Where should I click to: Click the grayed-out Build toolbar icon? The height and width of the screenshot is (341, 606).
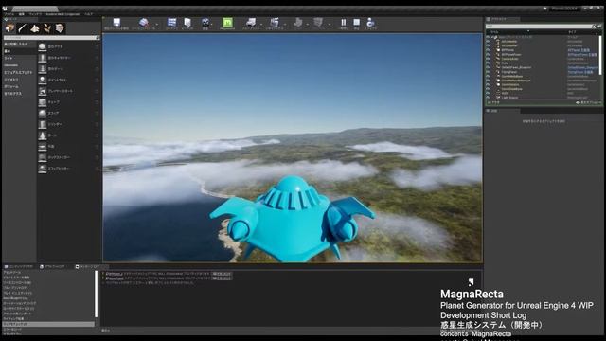(x=298, y=22)
